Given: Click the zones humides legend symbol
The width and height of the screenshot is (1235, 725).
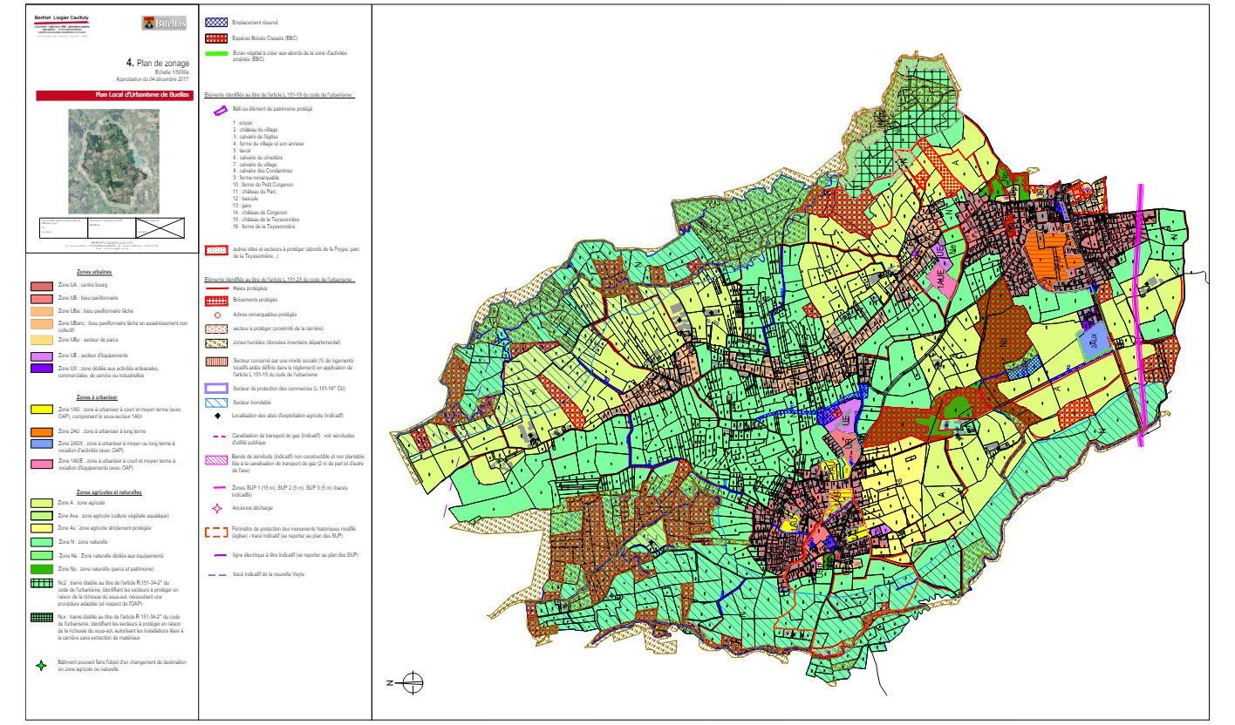Looking at the screenshot, I should 215,343.
